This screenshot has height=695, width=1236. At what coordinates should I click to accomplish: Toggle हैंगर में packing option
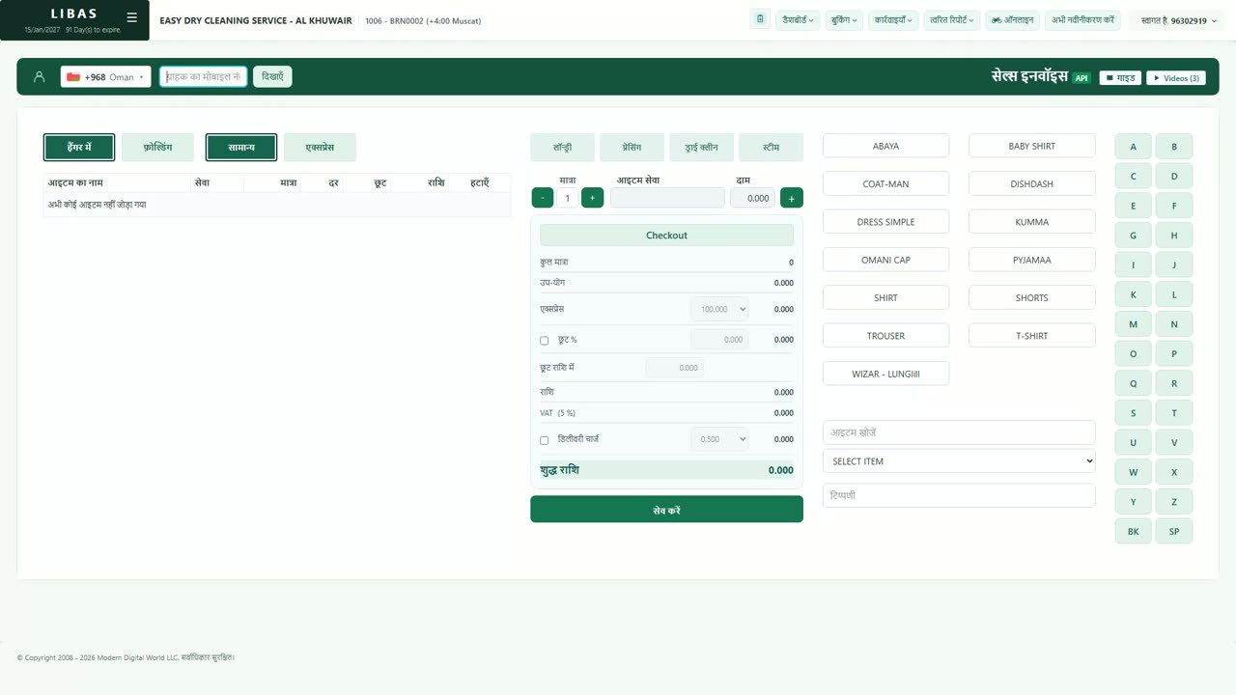point(79,148)
